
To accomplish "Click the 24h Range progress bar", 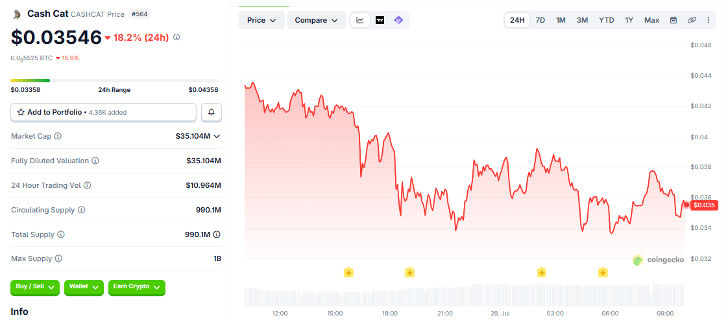I will (x=114, y=81).
